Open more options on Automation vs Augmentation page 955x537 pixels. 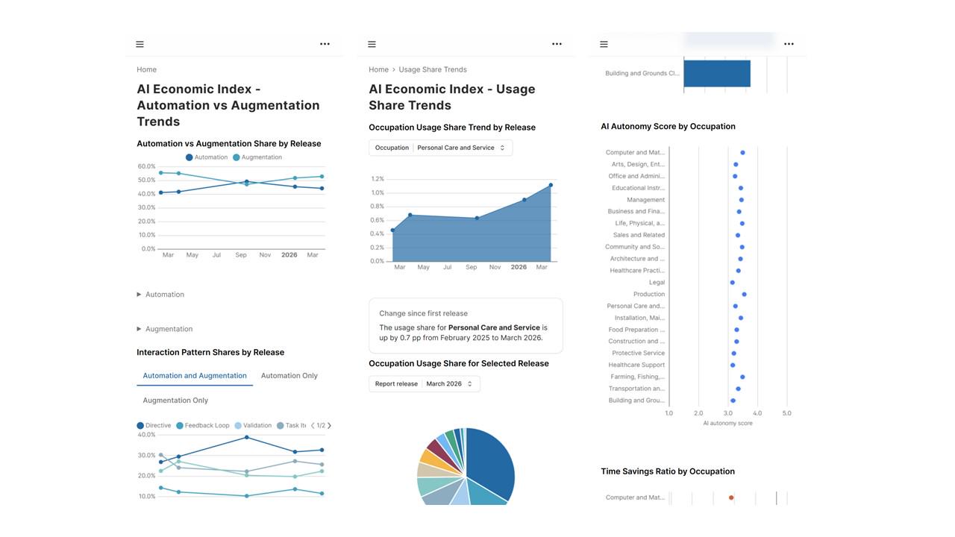pyautogui.click(x=325, y=44)
